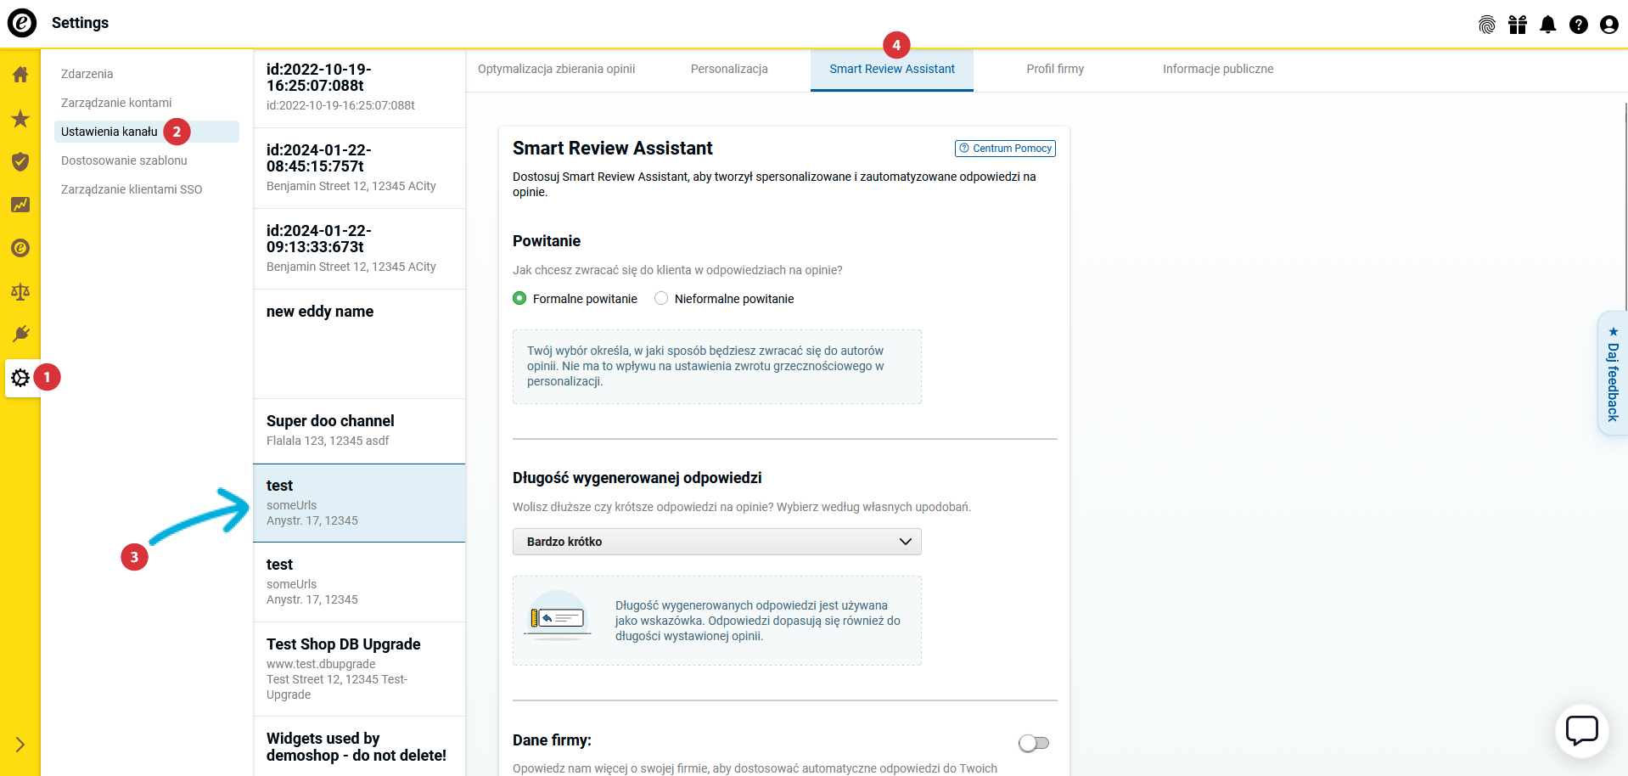
Task: Open the gift box icon
Action: [1517, 25]
